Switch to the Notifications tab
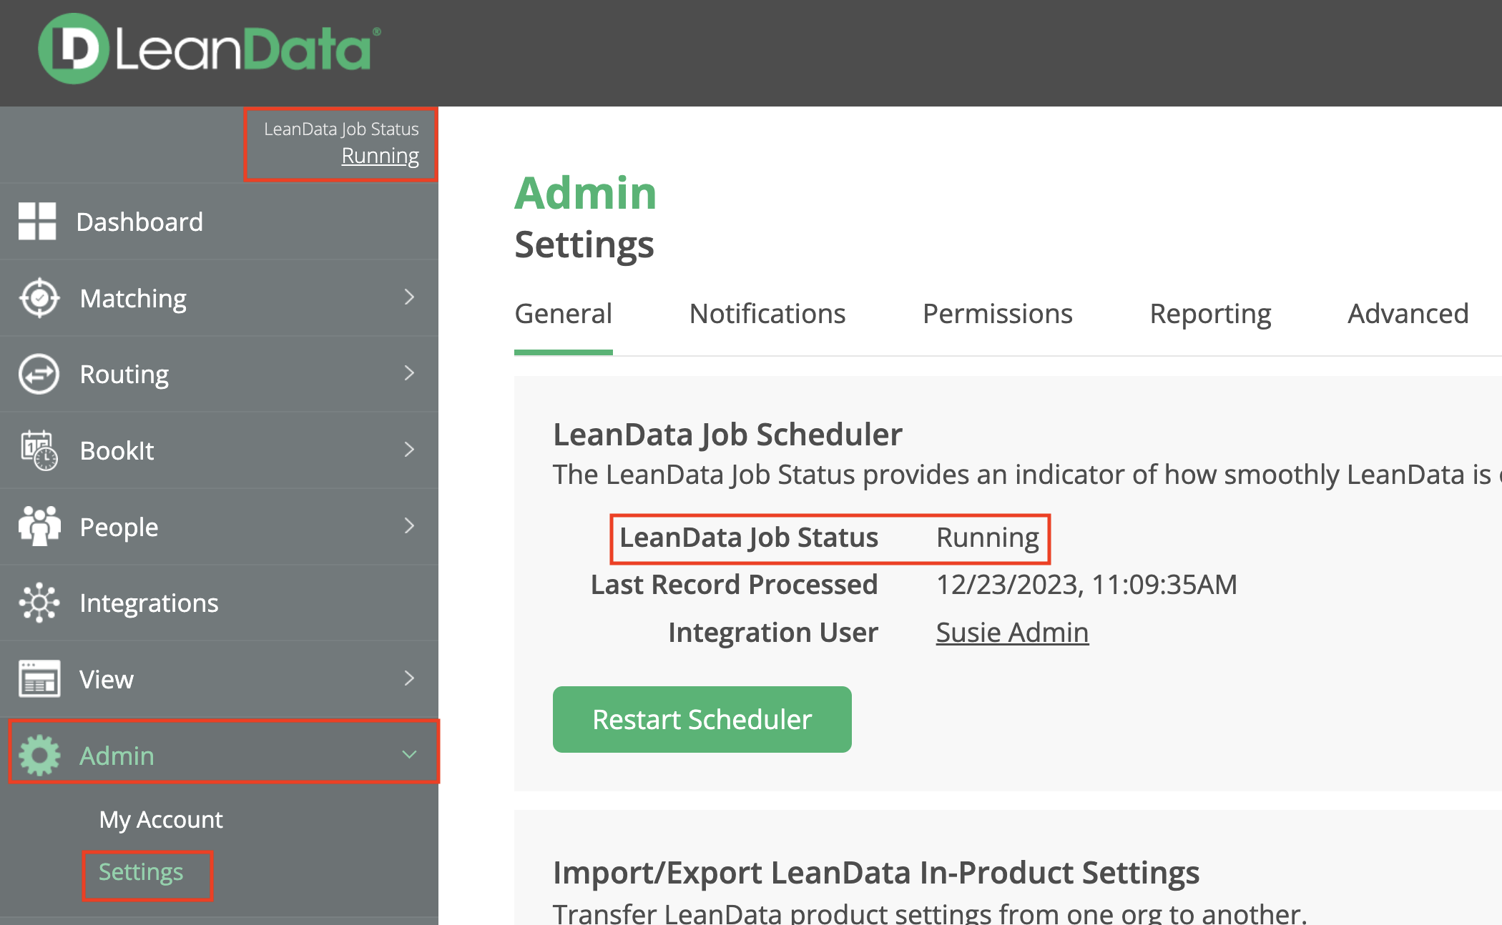This screenshot has width=1502, height=925. [x=767, y=314]
